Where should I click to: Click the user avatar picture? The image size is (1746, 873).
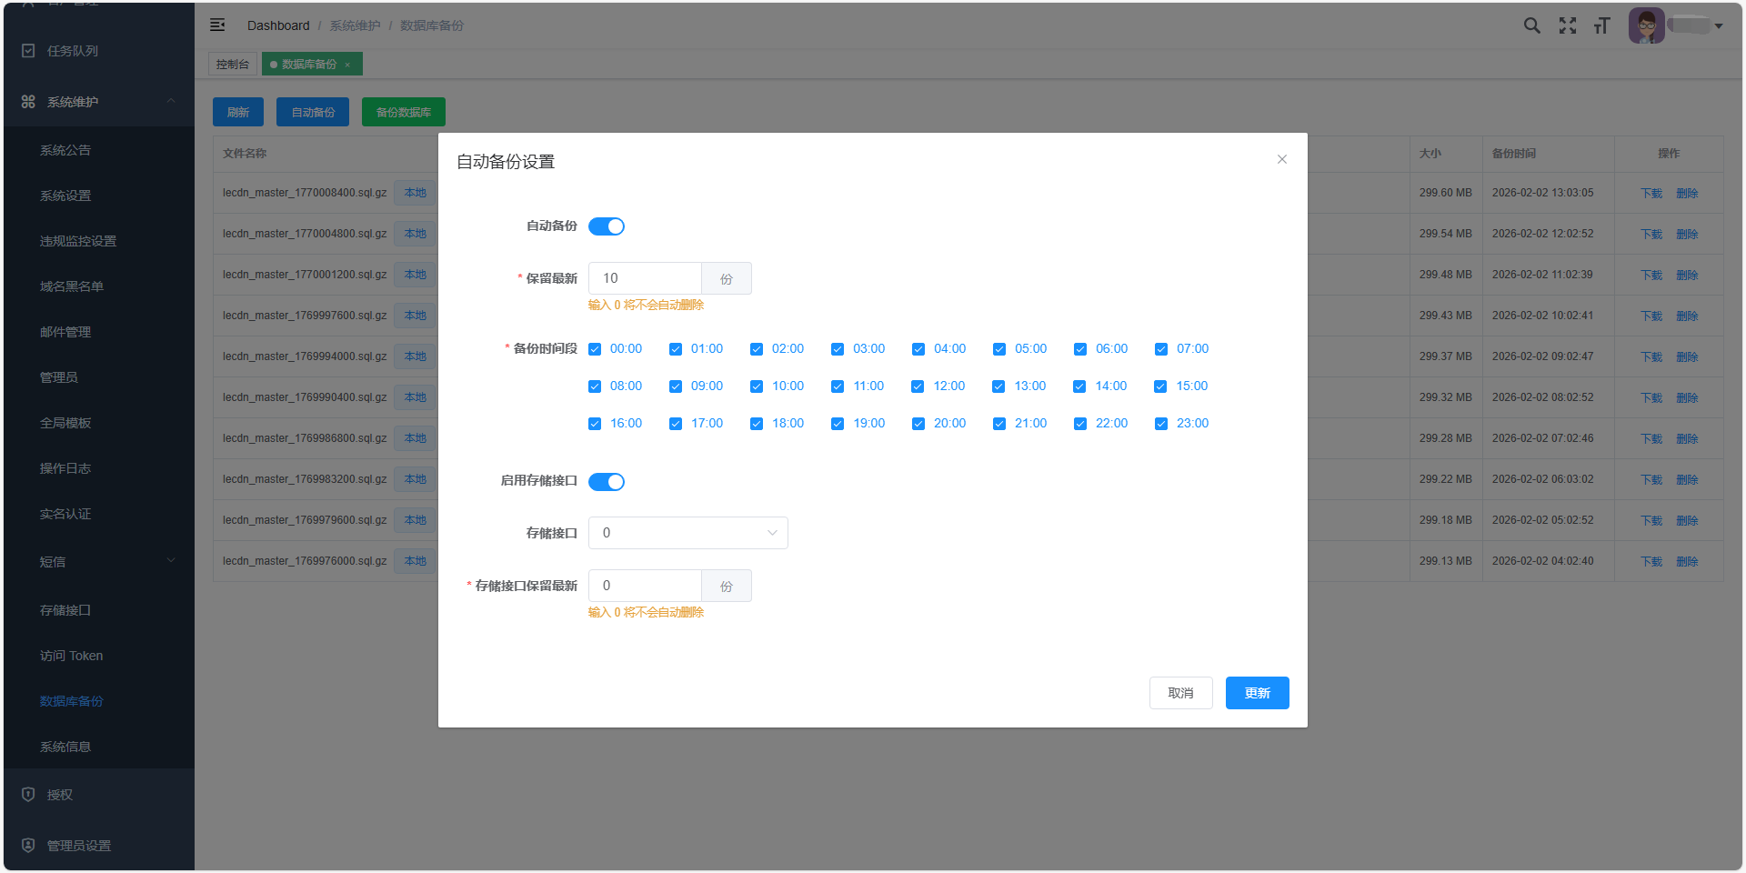[1646, 25]
